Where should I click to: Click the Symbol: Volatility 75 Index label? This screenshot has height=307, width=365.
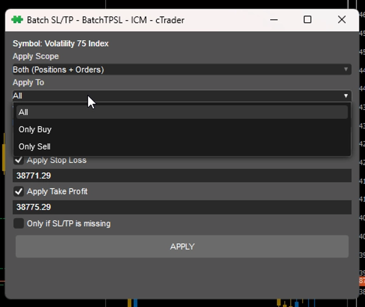point(61,43)
